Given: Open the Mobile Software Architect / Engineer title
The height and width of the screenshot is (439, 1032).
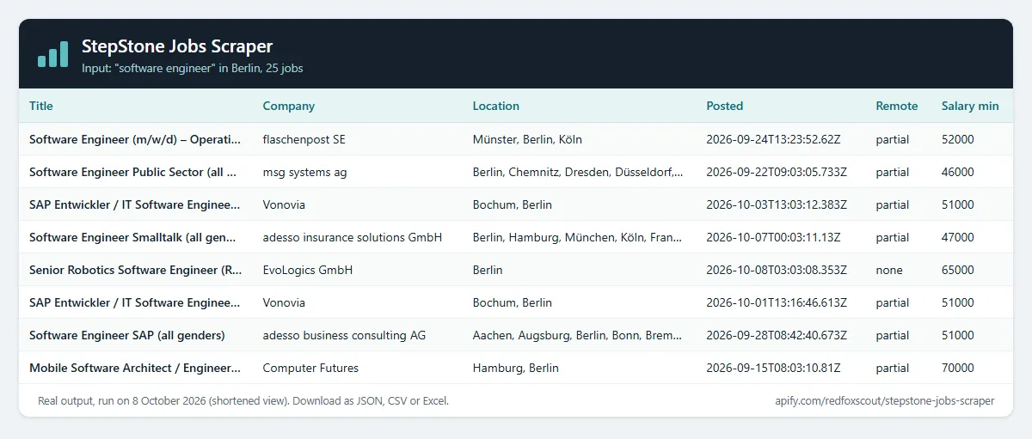Looking at the screenshot, I should pos(135,368).
